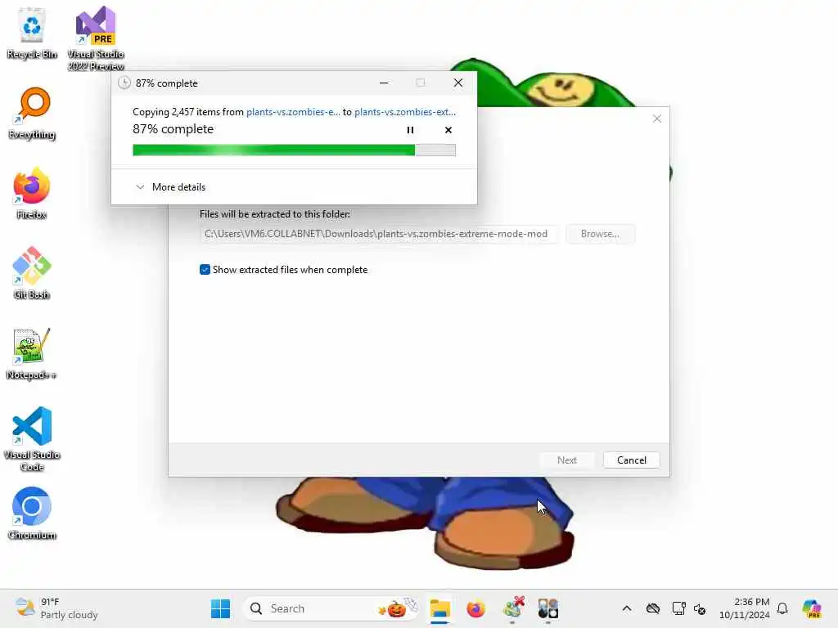Open File Explorer from the taskbar

pyautogui.click(x=439, y=608)
